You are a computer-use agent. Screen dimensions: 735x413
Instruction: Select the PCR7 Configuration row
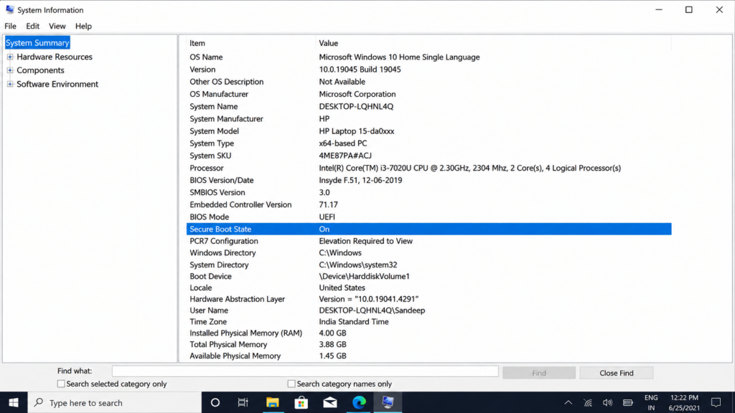pyautogui.click(x=429, y=241)
